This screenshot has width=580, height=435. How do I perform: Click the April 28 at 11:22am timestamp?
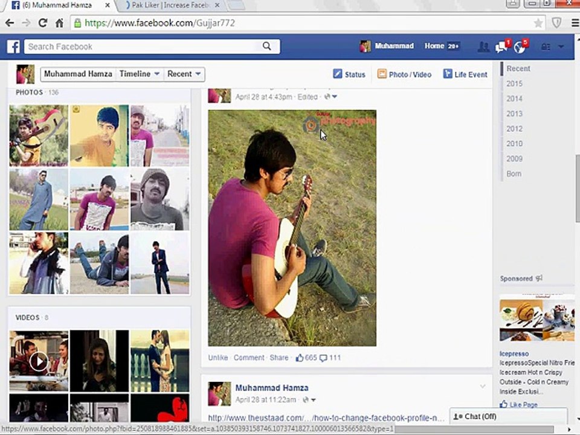click(266, 400)
